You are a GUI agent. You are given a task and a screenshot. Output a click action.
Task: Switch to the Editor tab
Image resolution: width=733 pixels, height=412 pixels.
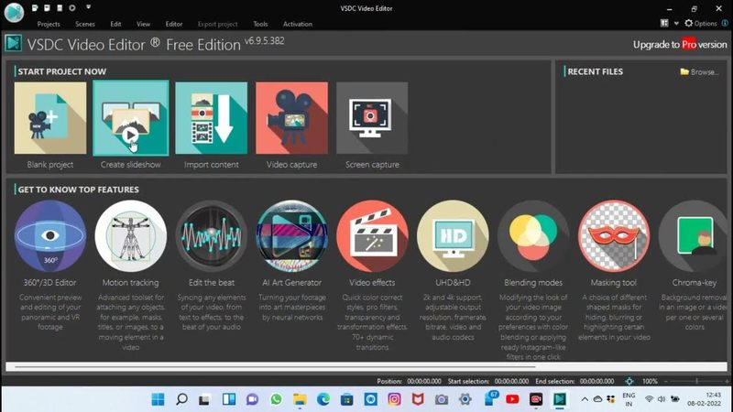pos(174,24)
